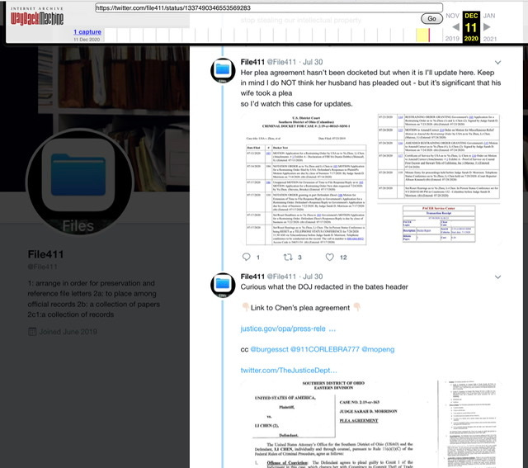Image resolution: width=528 pixels, height=468 pixels.
Task: Click @File411 handle in sidebar
Action: pyautogui.click(x=42, y=267)
